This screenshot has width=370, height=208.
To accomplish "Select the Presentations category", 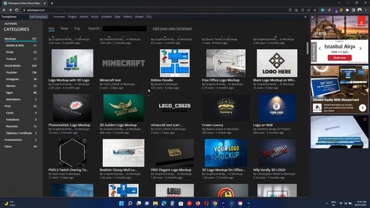I will (21, 140).
